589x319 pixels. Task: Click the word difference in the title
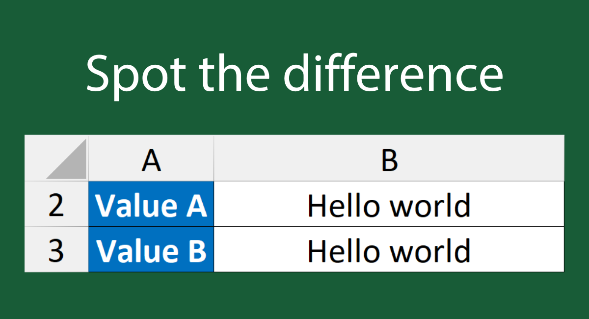pyautogui.click(x=394, y=74)
